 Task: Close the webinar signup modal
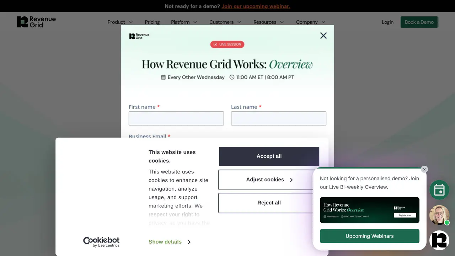323,36
